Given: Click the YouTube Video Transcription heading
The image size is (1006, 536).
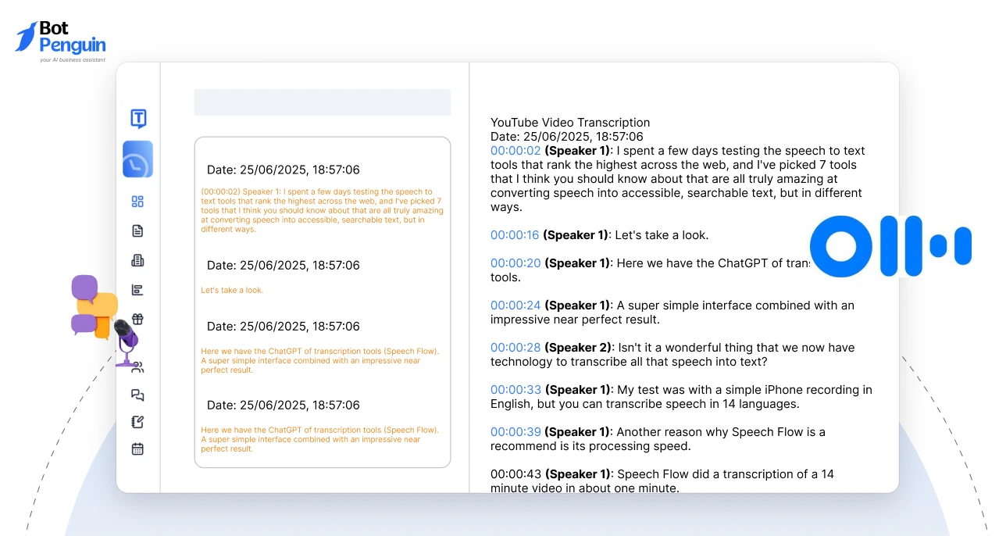Looking at the screenshot, I should point(570,123).
